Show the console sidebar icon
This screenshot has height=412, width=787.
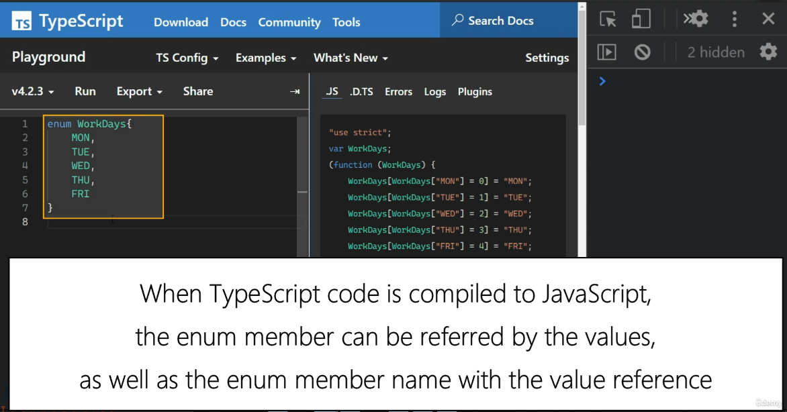point(607,52)
